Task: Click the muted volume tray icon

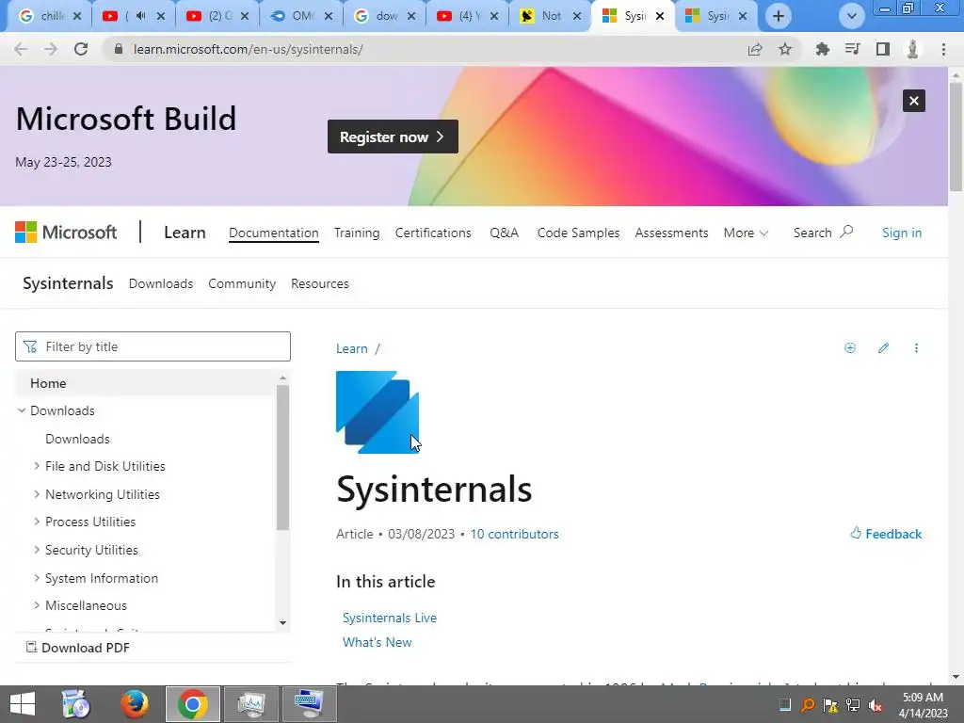Action: click(875, 705)
